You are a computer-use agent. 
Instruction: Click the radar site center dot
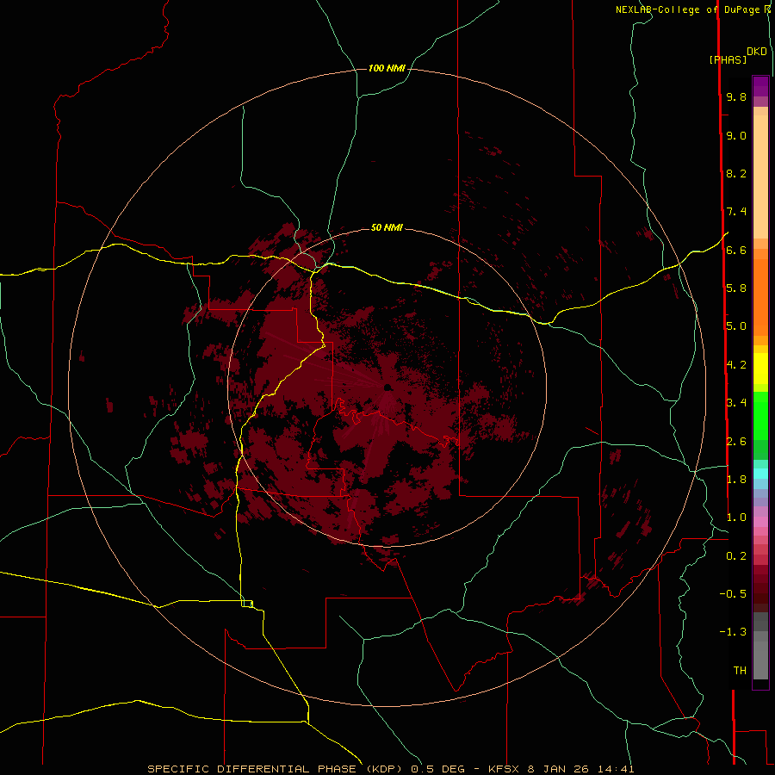coord(387,387)
